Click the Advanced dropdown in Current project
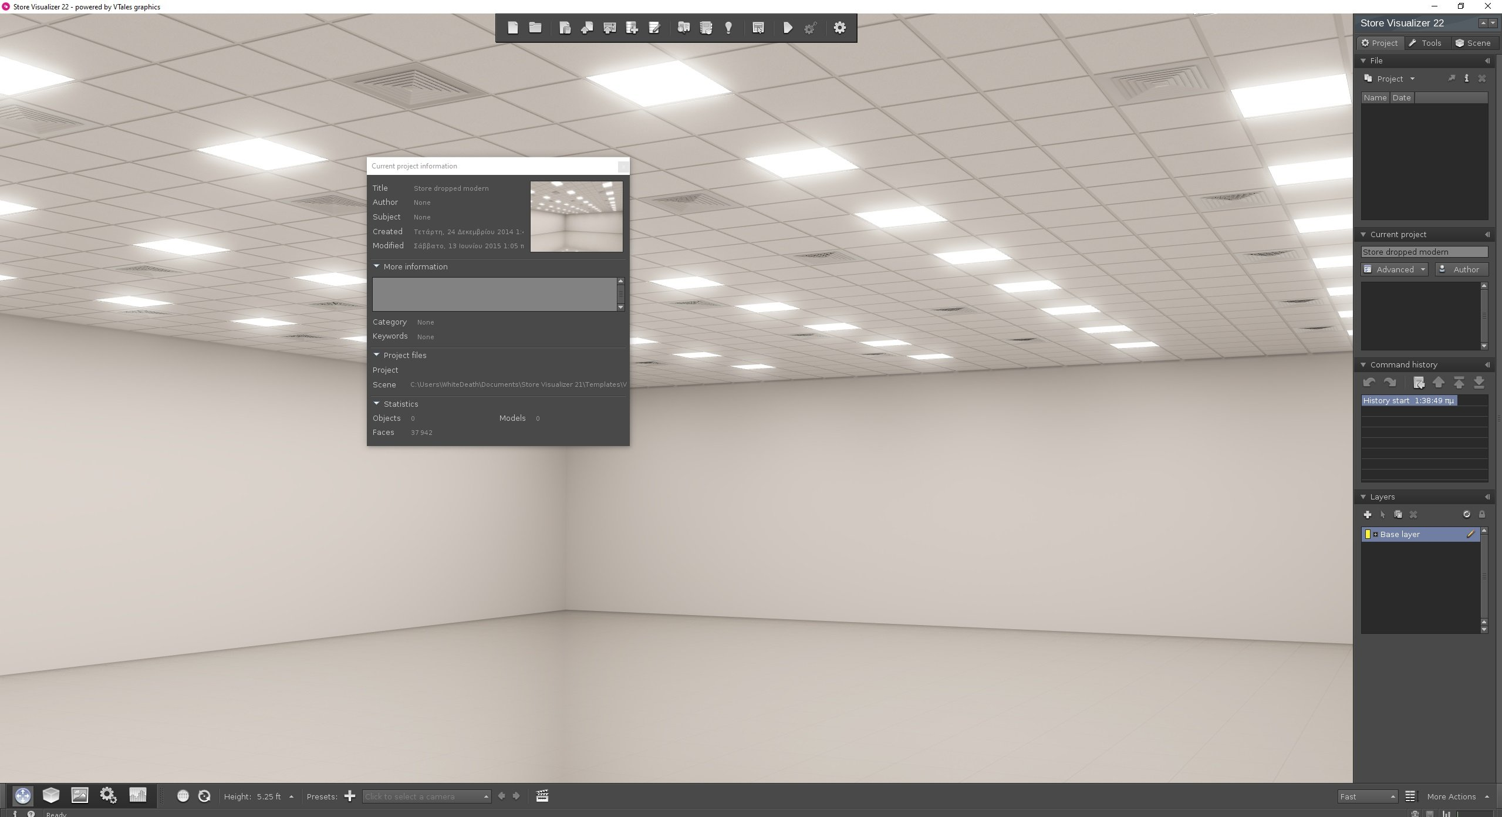 tap(1395, 269)
